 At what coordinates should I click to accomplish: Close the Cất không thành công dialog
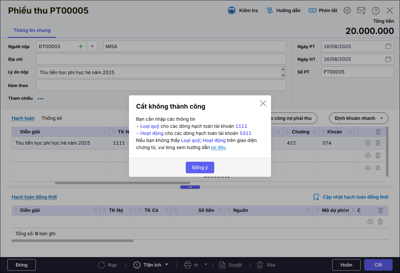[x=263, y=103]
